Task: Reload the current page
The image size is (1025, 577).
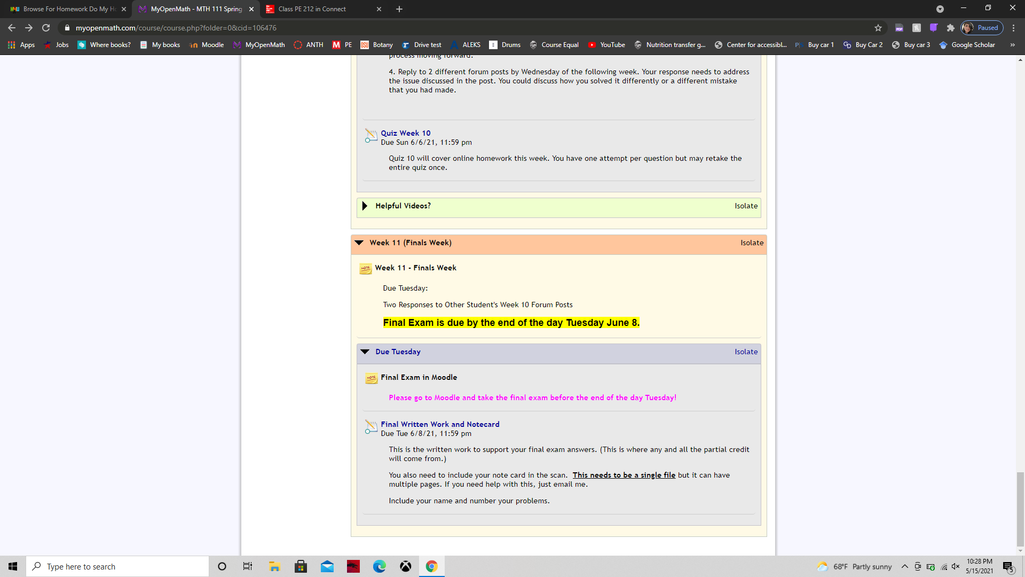Action: (x=46, y=28)
